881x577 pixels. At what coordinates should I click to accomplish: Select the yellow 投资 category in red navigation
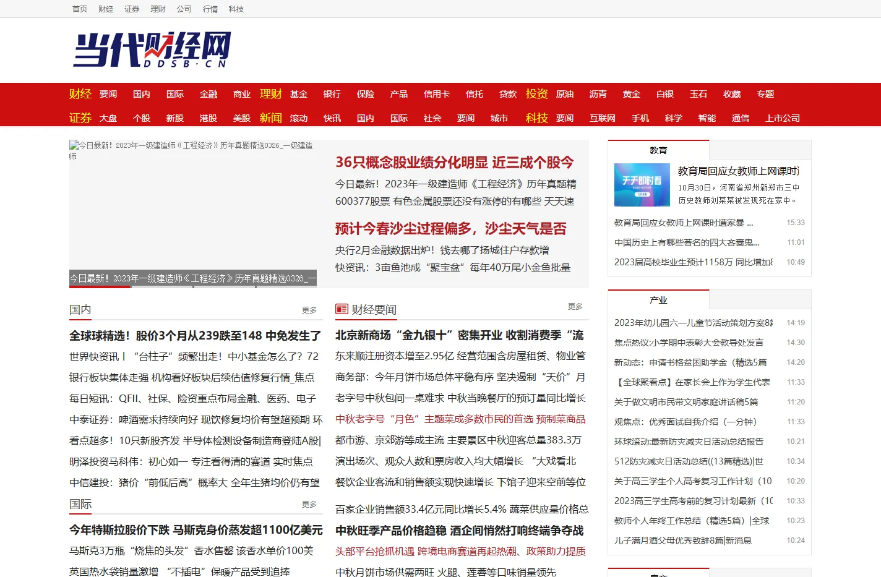pos(537,94)
